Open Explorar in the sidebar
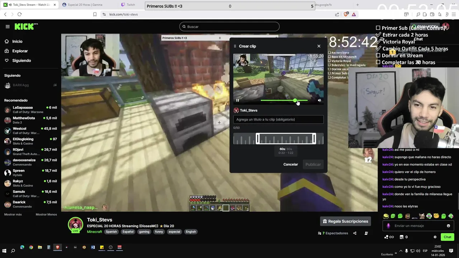 (x=20, y=51)
